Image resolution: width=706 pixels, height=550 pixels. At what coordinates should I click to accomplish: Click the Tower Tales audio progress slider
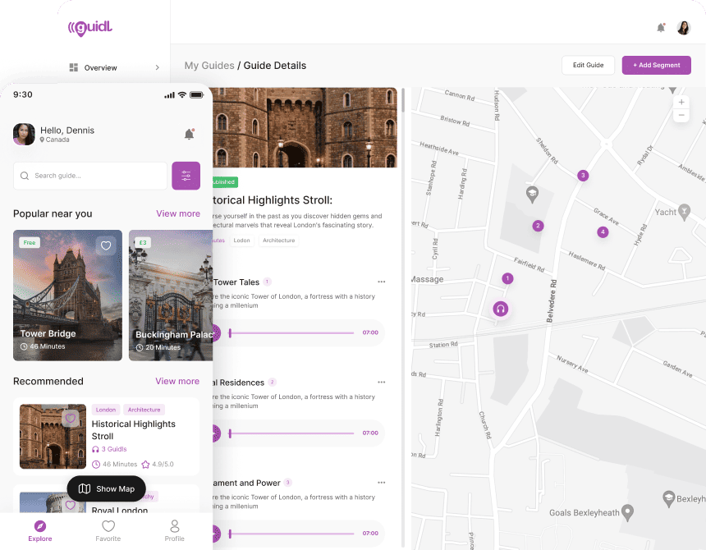point(291,333)
